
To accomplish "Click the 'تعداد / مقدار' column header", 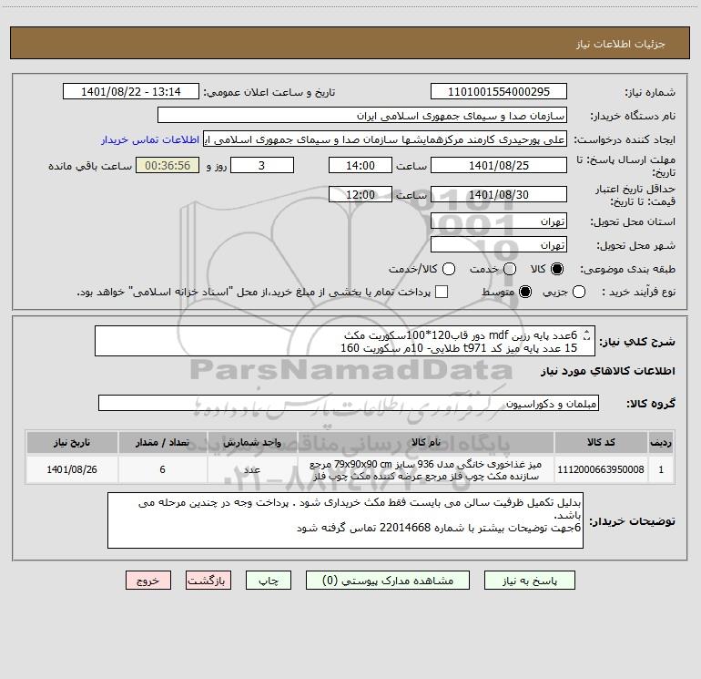I will point(162,442).
